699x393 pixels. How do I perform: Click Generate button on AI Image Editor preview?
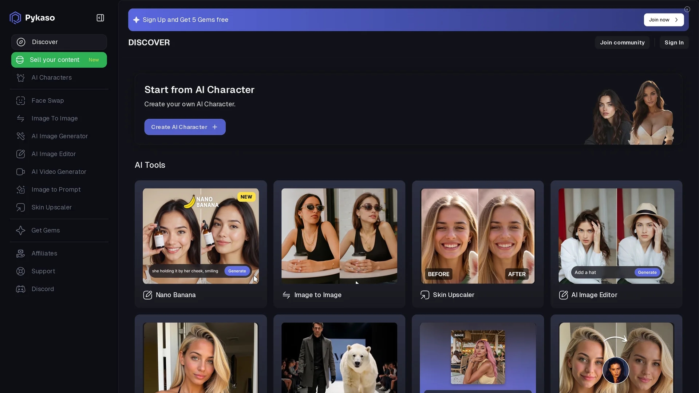pyautogui.click(x=647, y=273)
